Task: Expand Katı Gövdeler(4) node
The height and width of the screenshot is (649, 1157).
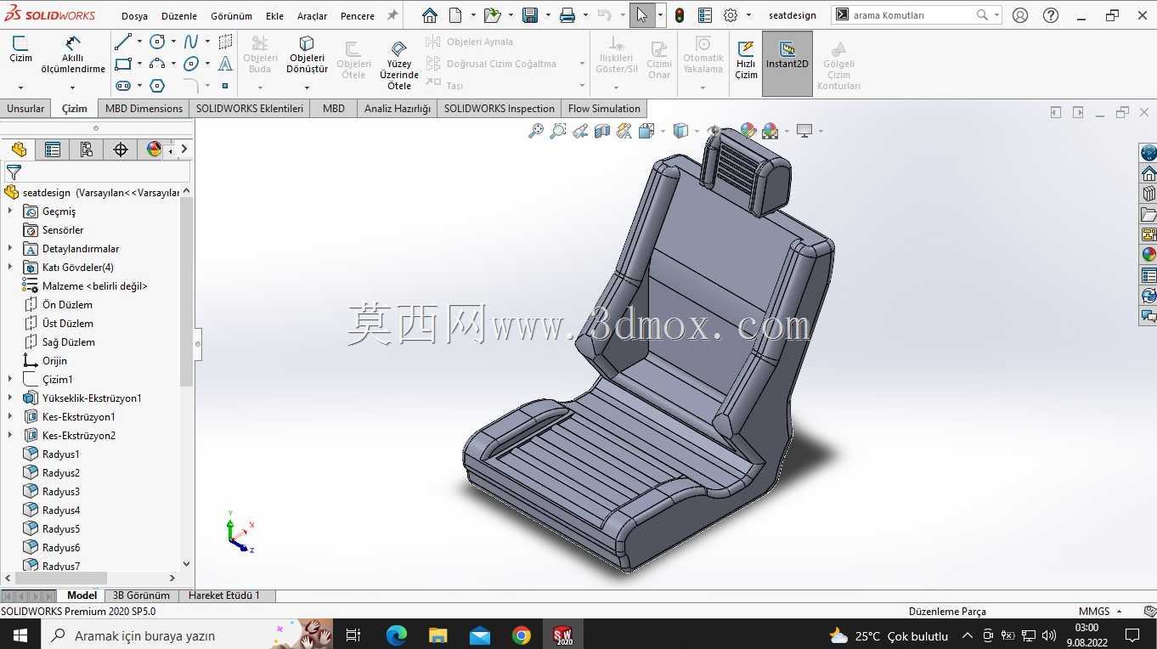Action: (x=10, y=268)
